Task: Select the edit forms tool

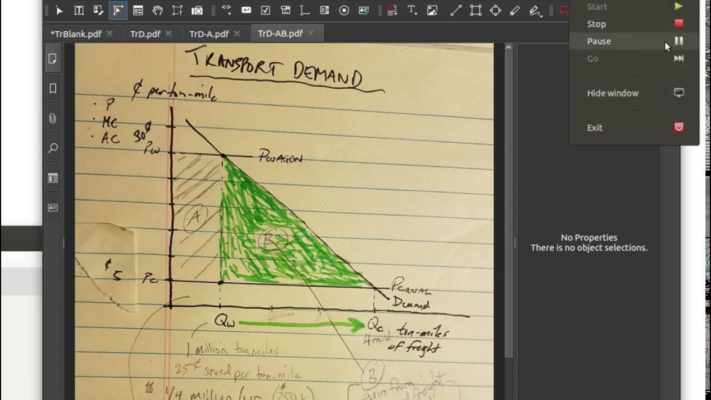Action: point(138,11)
